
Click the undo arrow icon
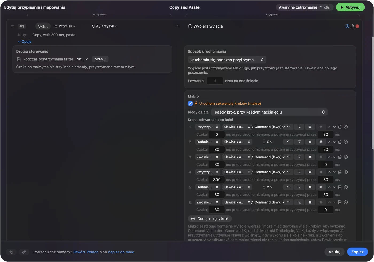click(x=11, y=252)
